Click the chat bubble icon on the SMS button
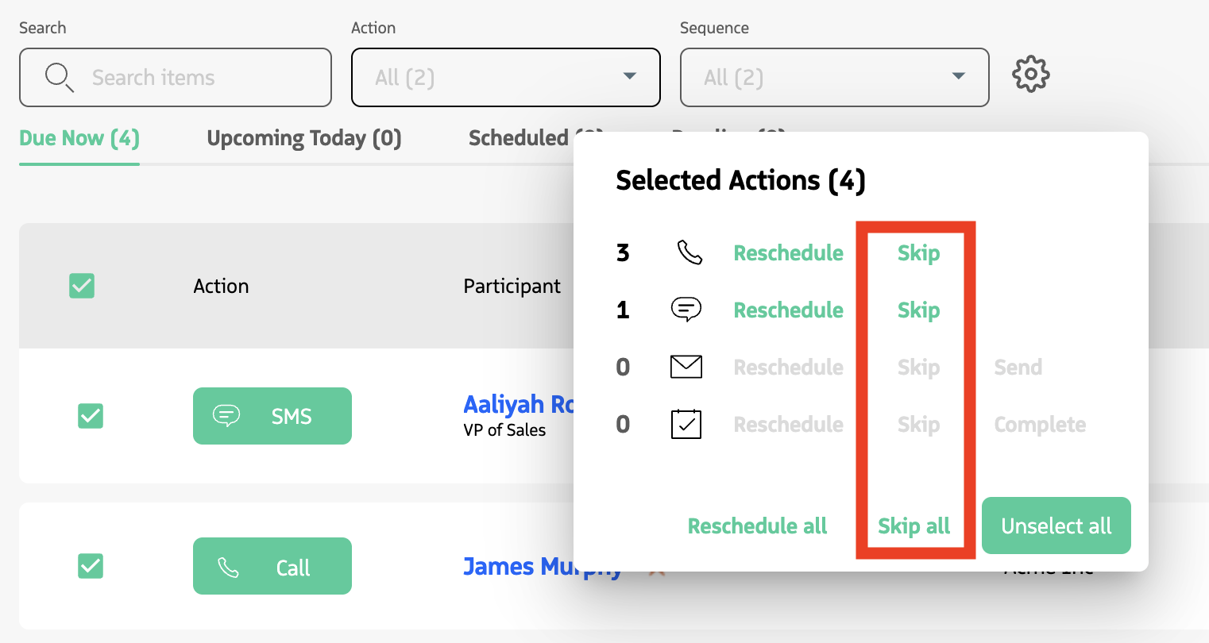The height and width of the screenshot is (643, 1209). click(x=227, y=415)
